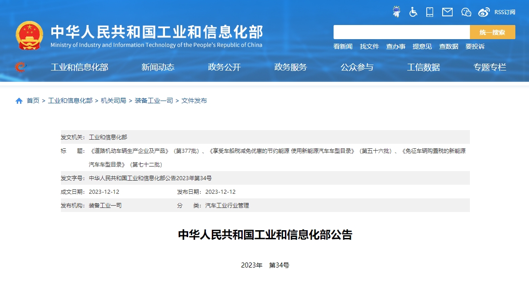Click the red ministry logo icon below the navbar
529x298 pixels.
20,66
